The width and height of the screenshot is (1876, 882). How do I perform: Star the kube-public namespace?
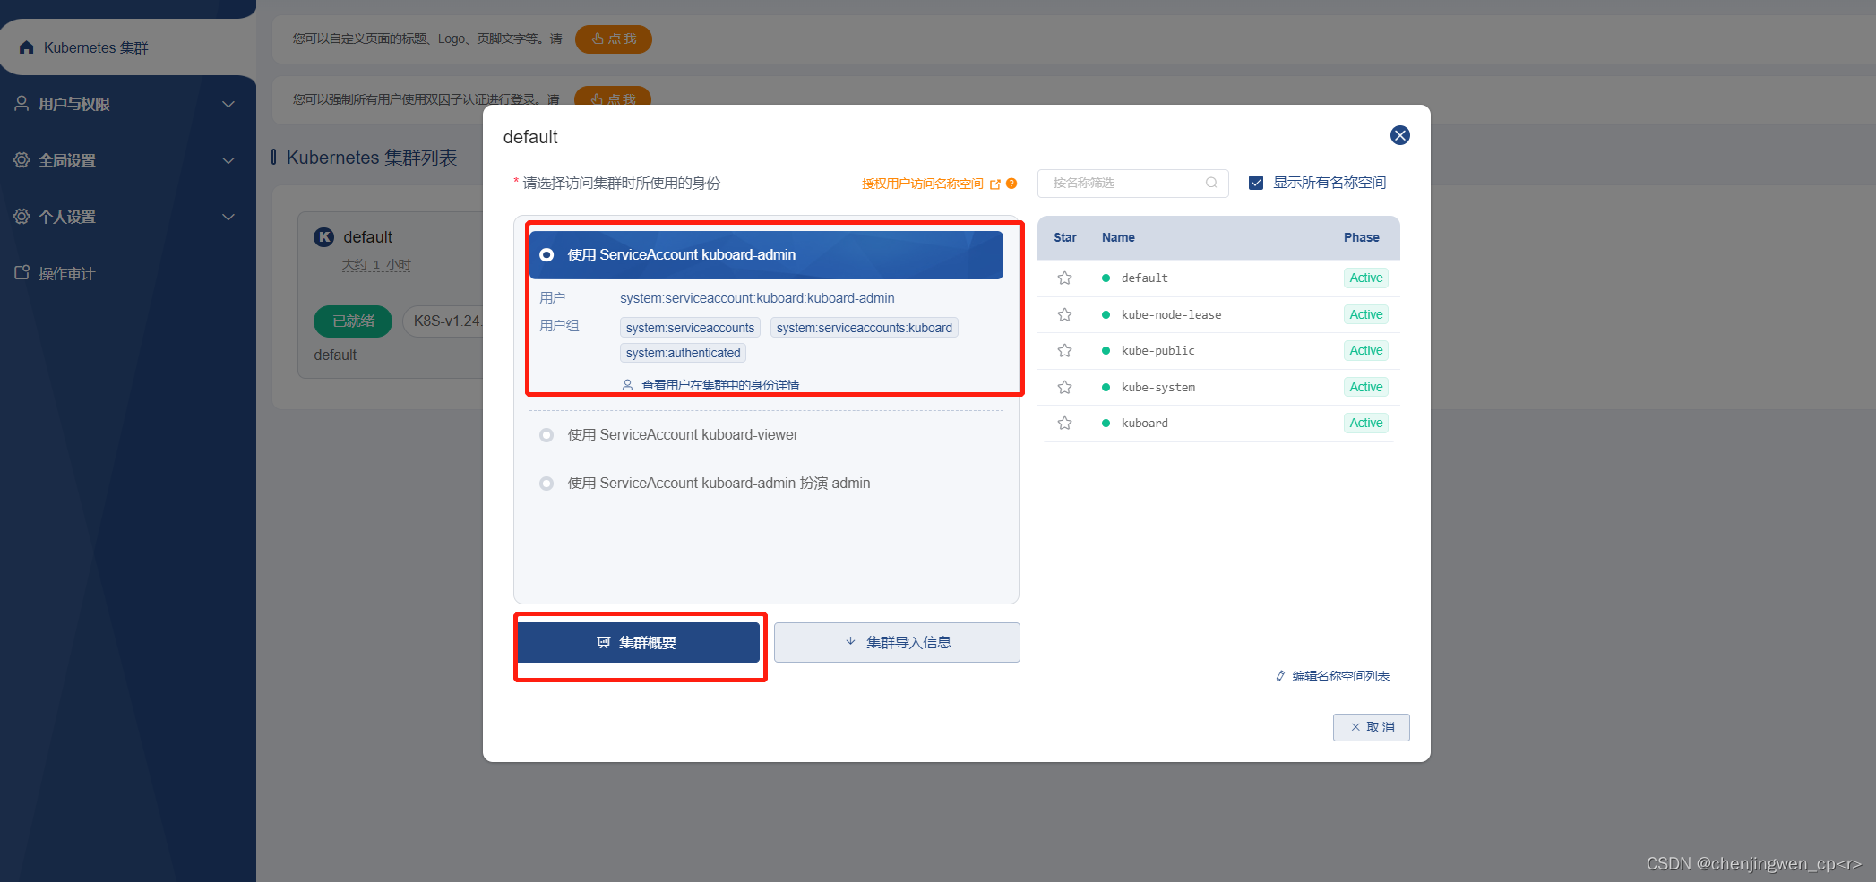(x=1064, y=351)
